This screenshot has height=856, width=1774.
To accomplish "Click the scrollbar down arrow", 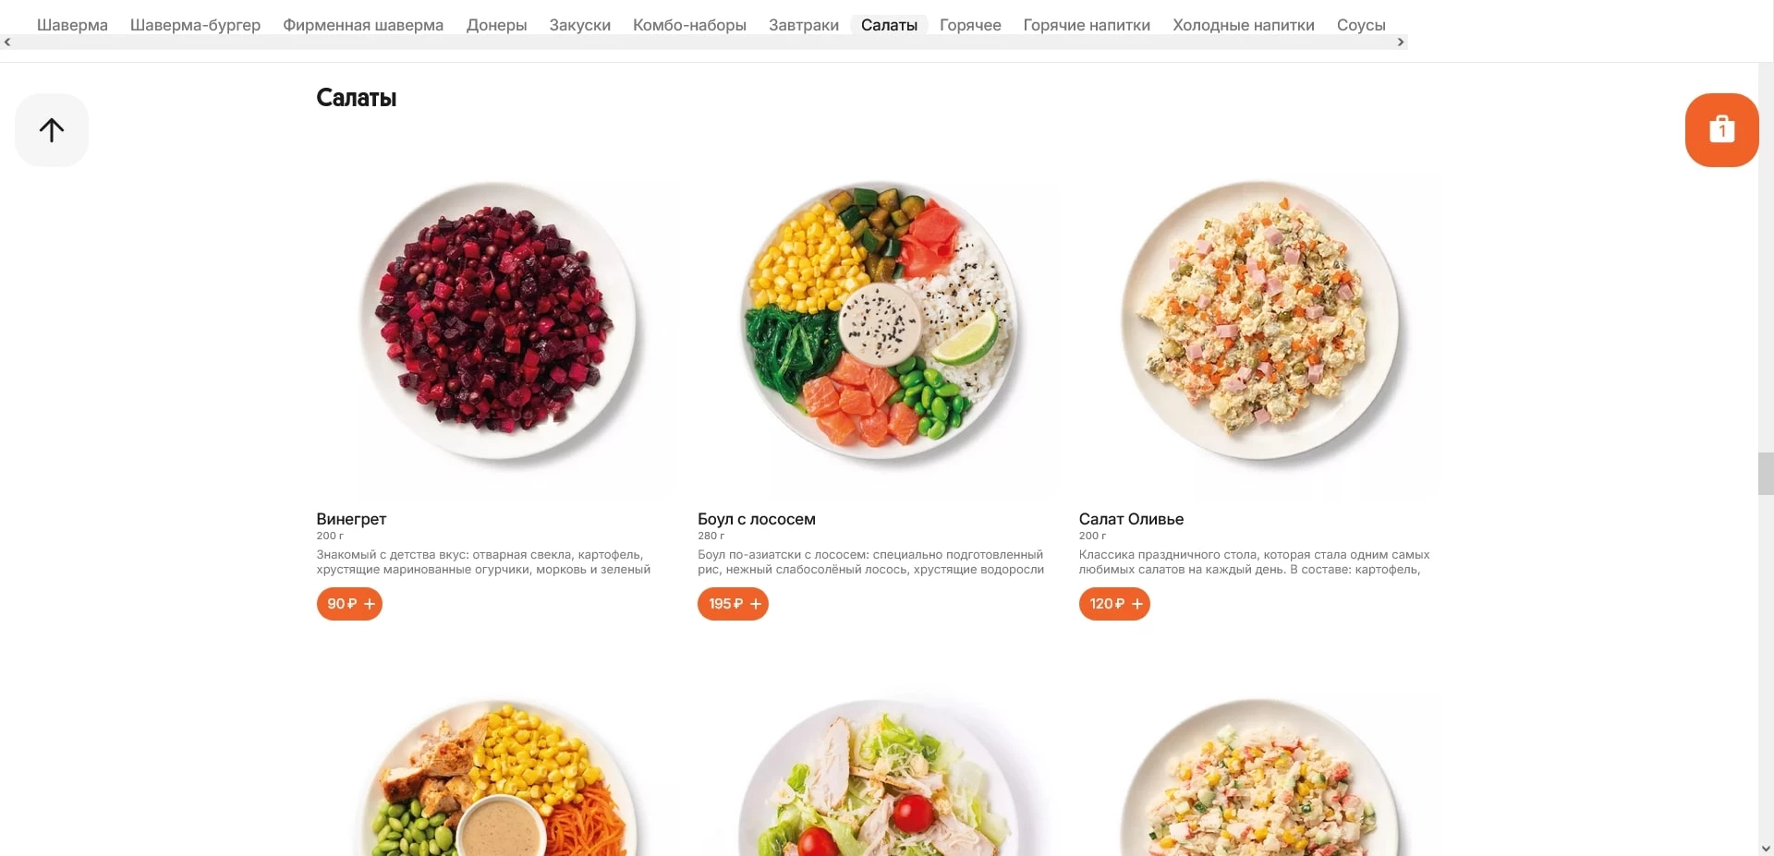I will tap(1766, 848).
